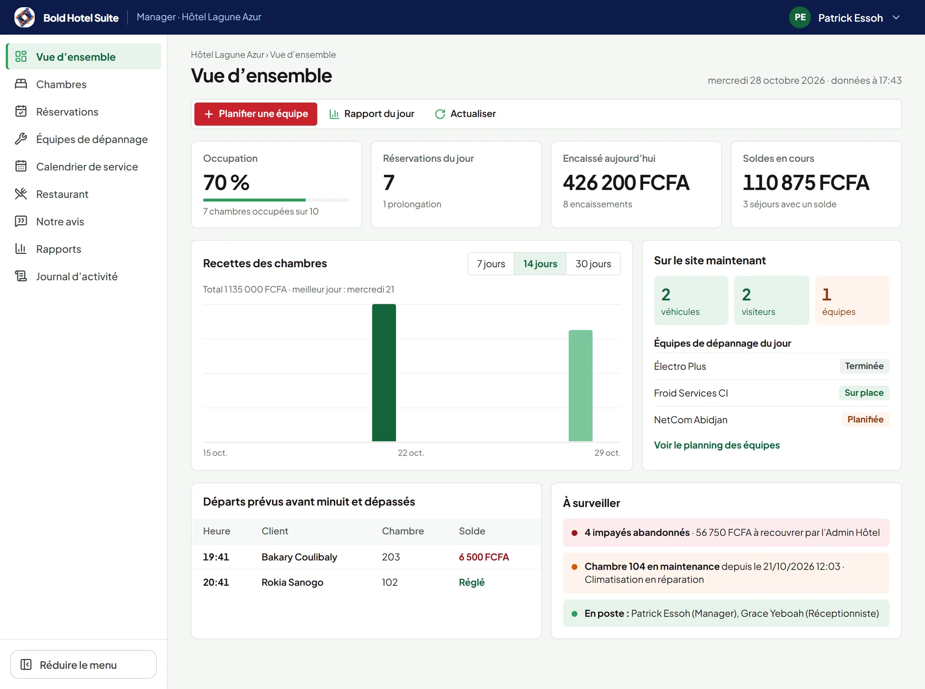Click the Bold Hotel Suite logo icon
This screenshot has width=925, height=689.
[x=25, y=17]
